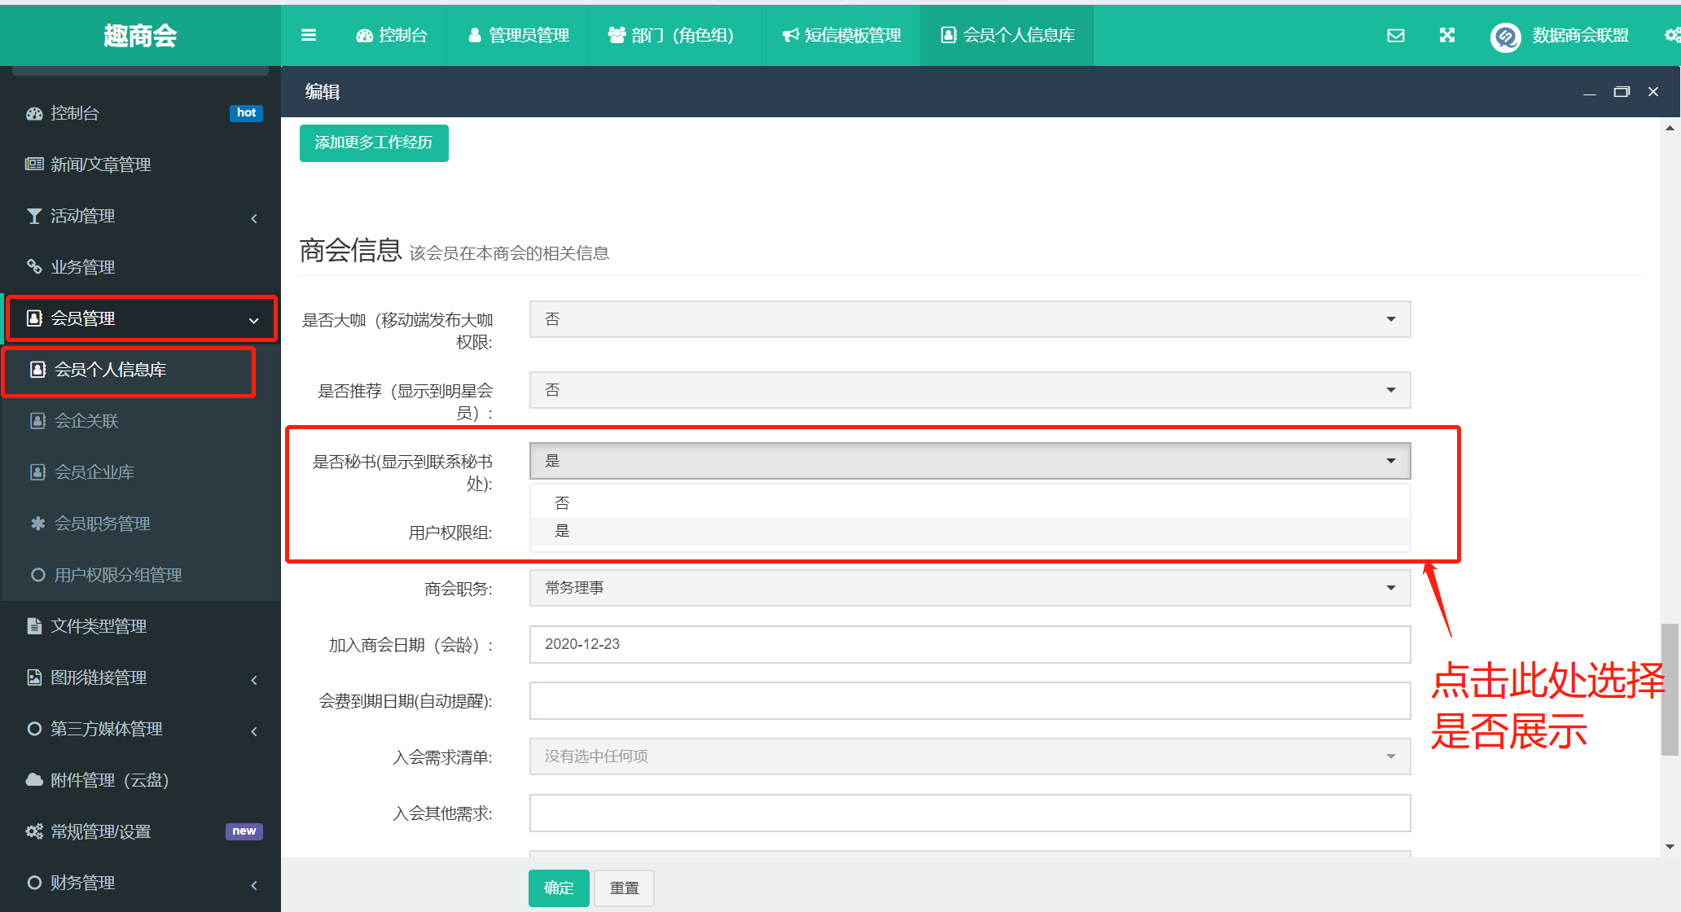The height and width of the screenshot is (912, 1681).
Task: Click the 控制台 dashboard icon in sidebar
Action: 34,114
